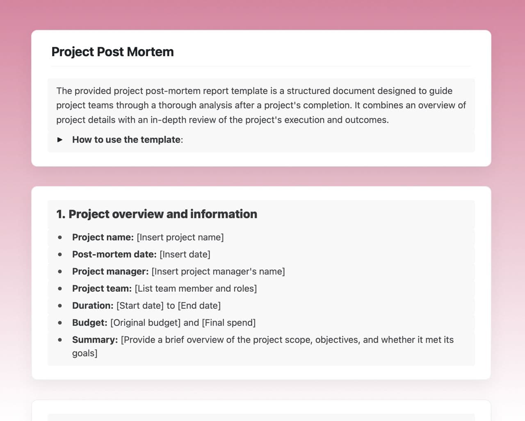Click the template description paragraph

tap(261, 105)
